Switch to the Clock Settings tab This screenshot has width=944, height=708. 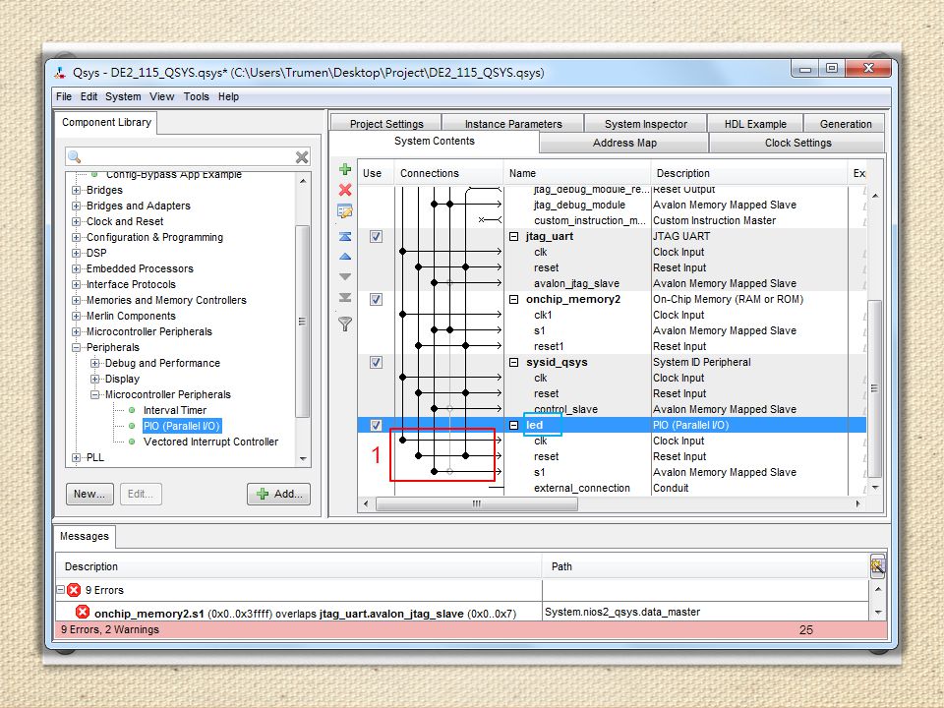[797, 143]
